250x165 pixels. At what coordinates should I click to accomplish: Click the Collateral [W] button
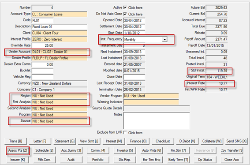point(212,141)
